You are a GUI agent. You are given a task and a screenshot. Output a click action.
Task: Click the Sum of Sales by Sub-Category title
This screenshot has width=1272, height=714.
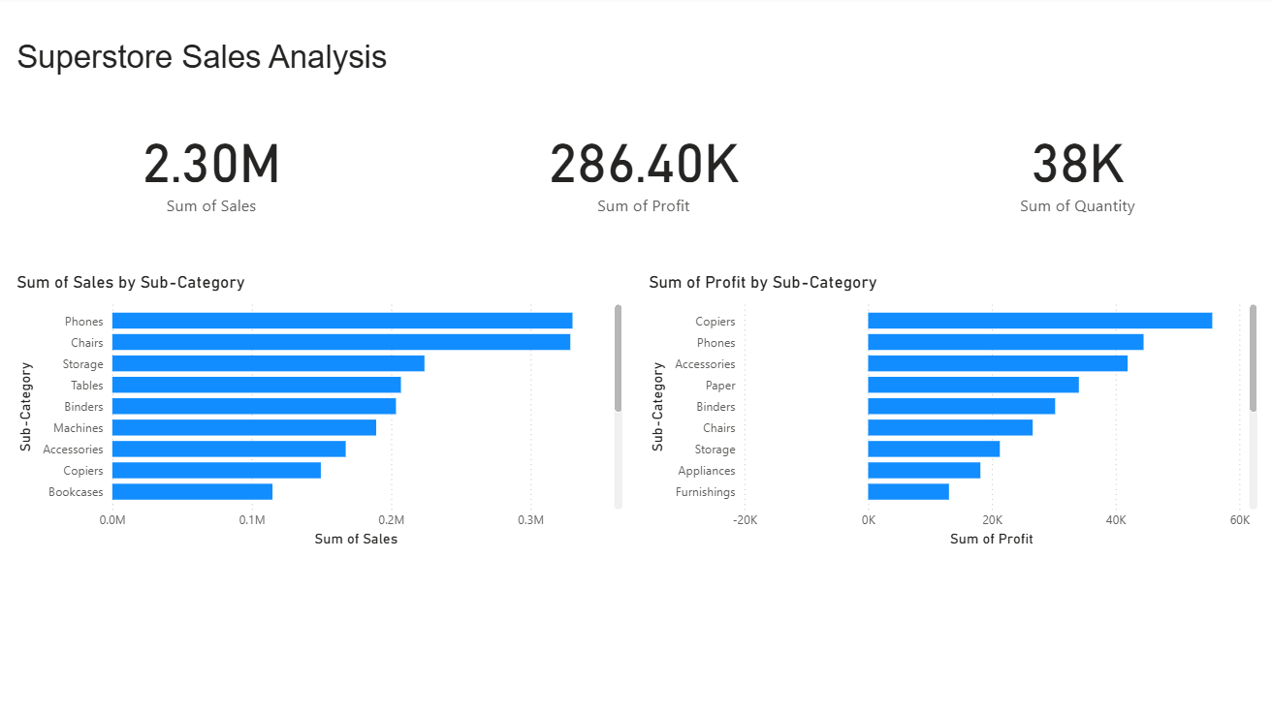pos(131,283)
